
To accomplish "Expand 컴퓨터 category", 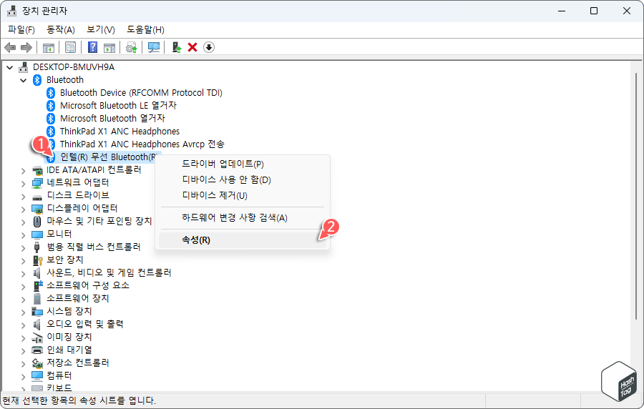I will point(24,377).
